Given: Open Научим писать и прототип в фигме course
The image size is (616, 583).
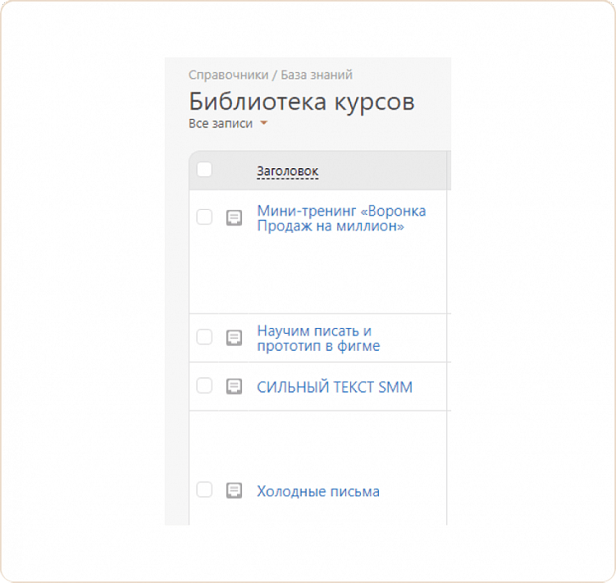Looking at the screenshot, I should click(x=318, y=339).
